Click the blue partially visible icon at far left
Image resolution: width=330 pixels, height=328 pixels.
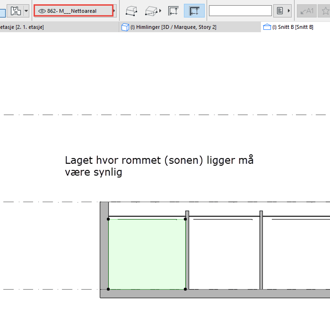pyautogui.click(x=2, y=13)
